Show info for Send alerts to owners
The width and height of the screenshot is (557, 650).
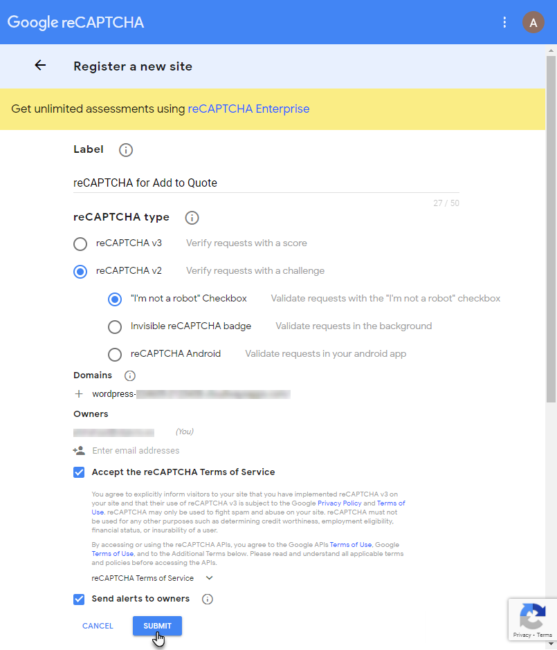tap(208, 599)
